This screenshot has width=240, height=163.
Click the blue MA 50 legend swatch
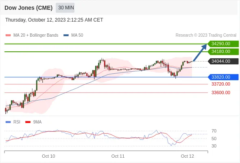click(x=66, y=35)
